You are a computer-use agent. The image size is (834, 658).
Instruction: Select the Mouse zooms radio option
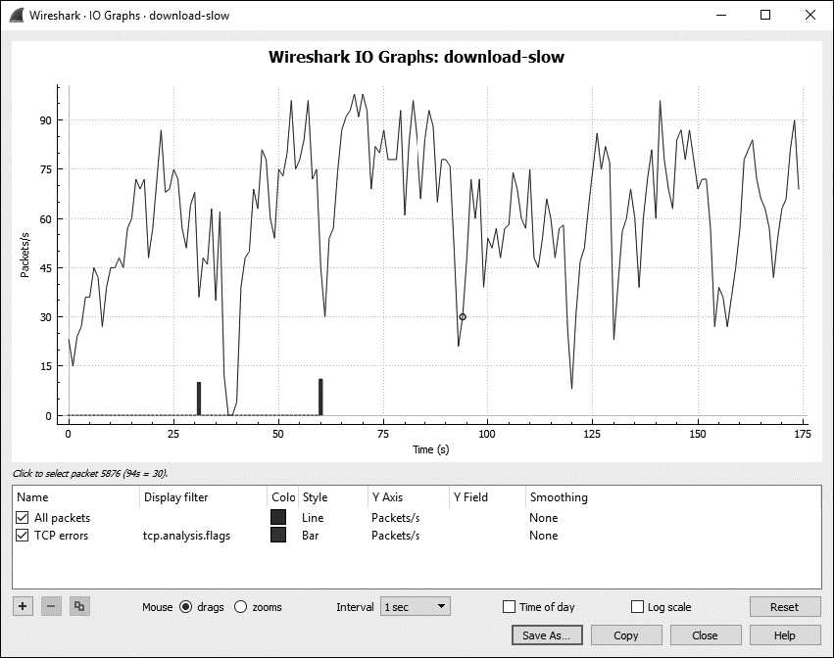pyautogui.click(x=240, y=606)
